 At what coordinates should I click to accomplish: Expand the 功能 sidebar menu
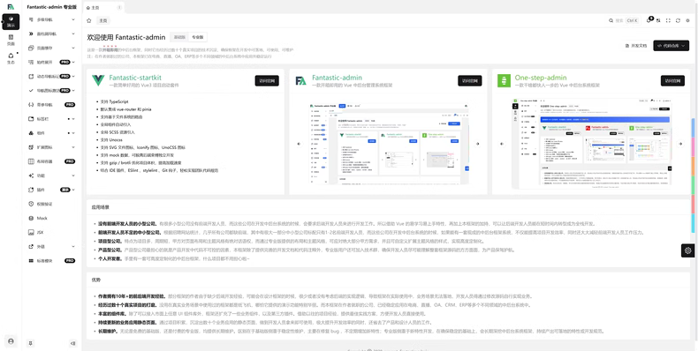[x=51, y=175]
